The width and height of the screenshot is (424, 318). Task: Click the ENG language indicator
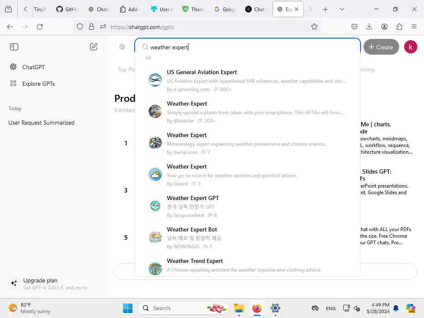331,308
